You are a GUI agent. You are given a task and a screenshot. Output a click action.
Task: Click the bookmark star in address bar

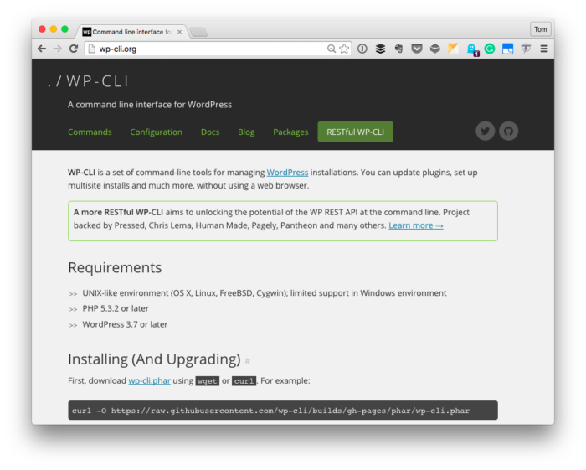click(x=344, y=49)
